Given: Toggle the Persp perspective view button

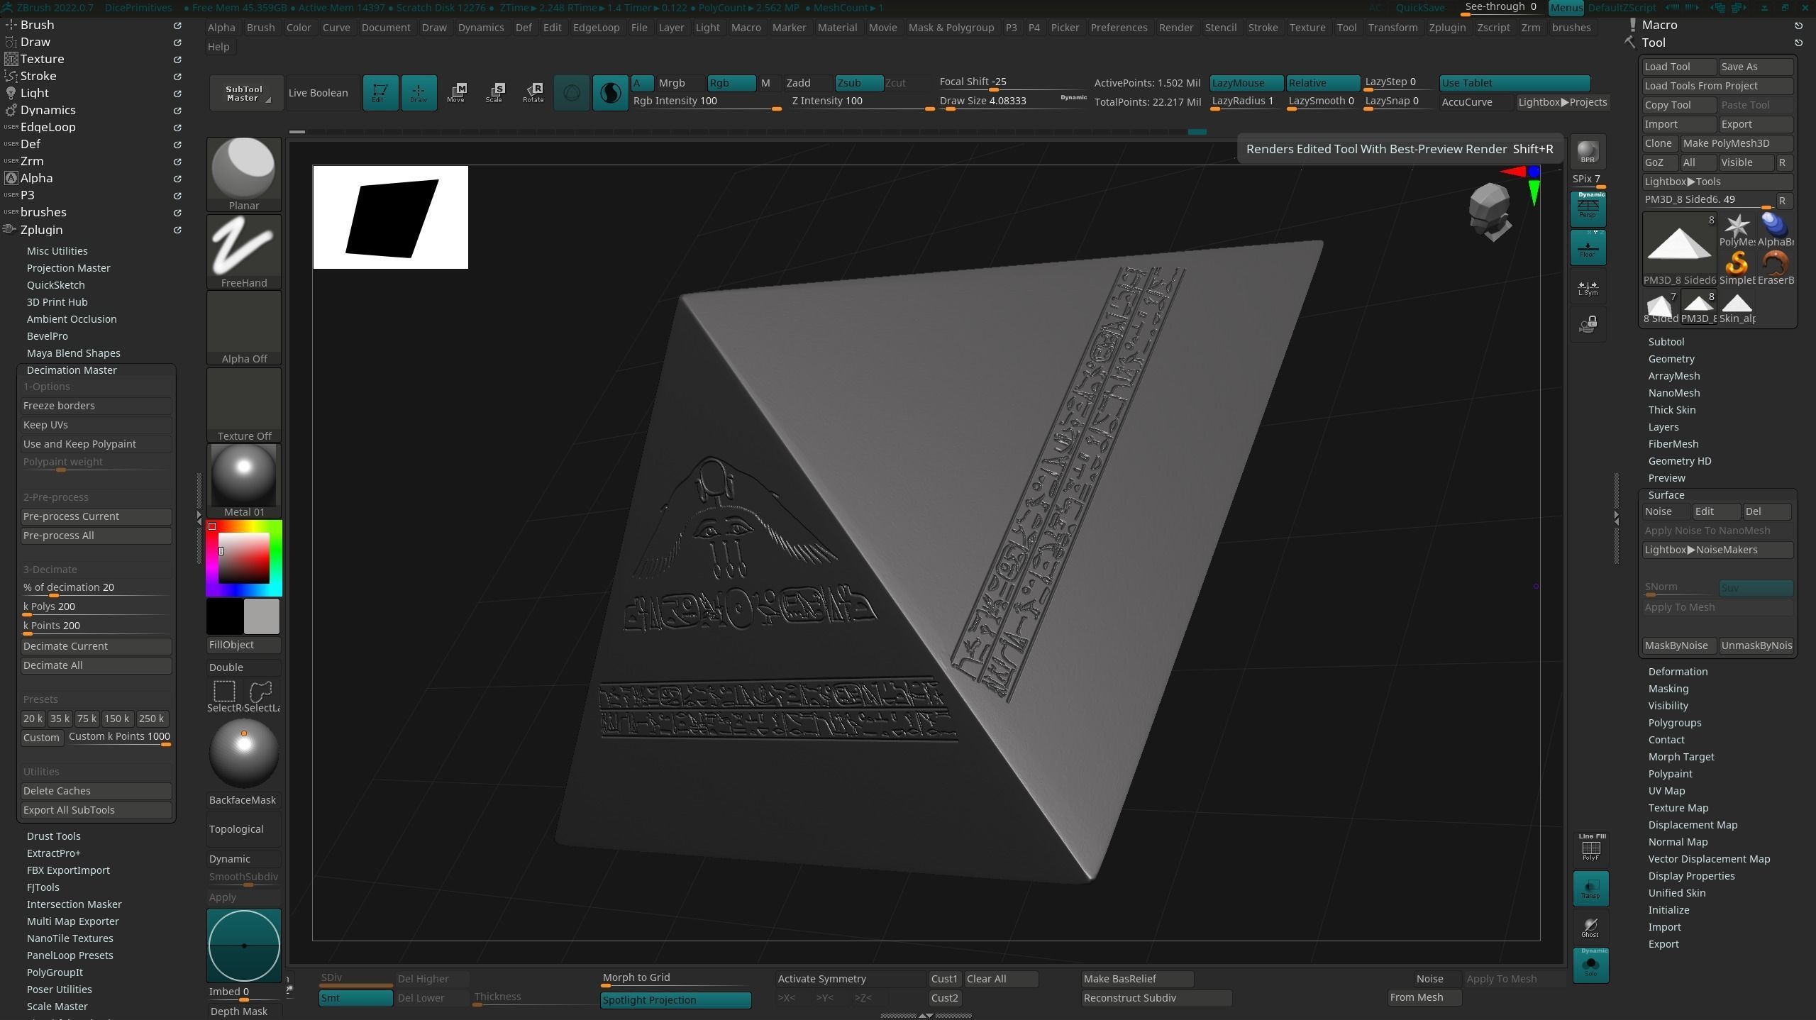Looking at the screenshot, I should [x=1588, y=209].
